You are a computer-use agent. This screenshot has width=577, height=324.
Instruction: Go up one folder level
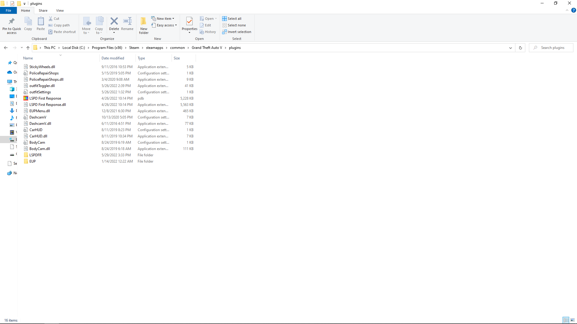pyautogui.click(x=28, y=48)
